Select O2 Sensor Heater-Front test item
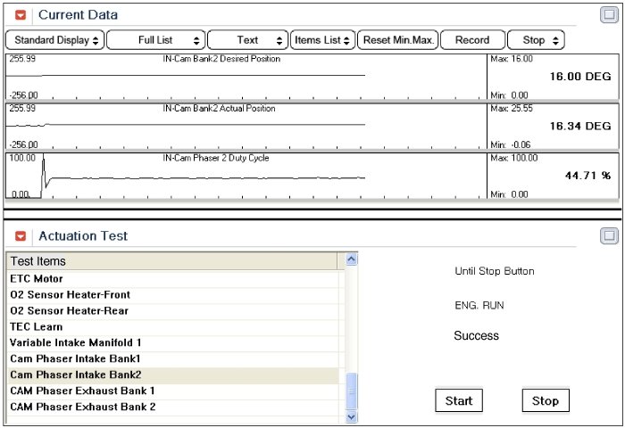The image size is (625, 428). coord(70,295)
